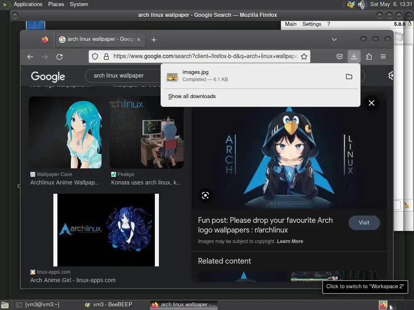Screen dimensions: 414x310
Task: Click Completed — 6.1 KB download status
Action: [205, 80]
